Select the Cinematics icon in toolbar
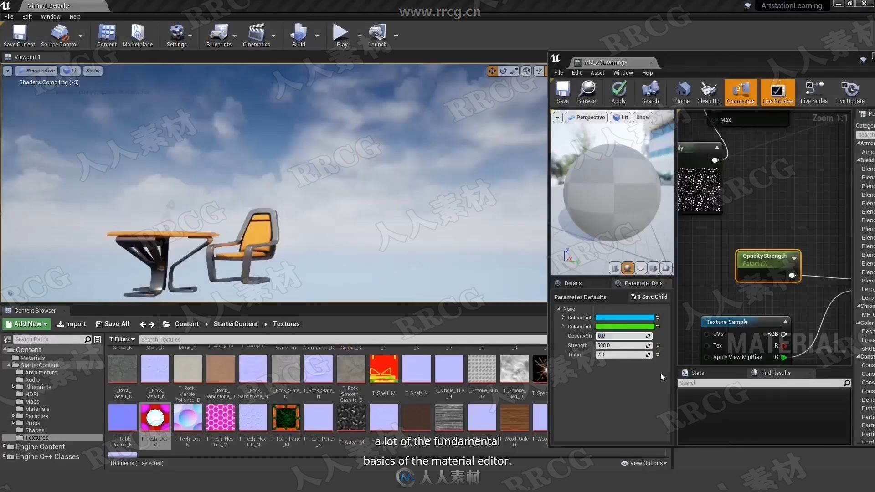 (x=256, y=33)
